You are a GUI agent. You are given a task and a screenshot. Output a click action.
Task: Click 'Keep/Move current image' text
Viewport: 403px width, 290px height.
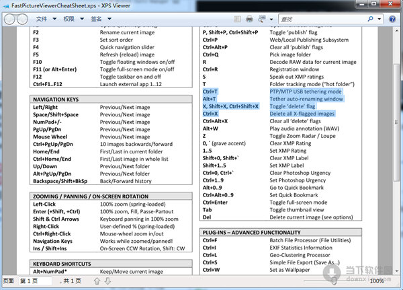(132, 271)
